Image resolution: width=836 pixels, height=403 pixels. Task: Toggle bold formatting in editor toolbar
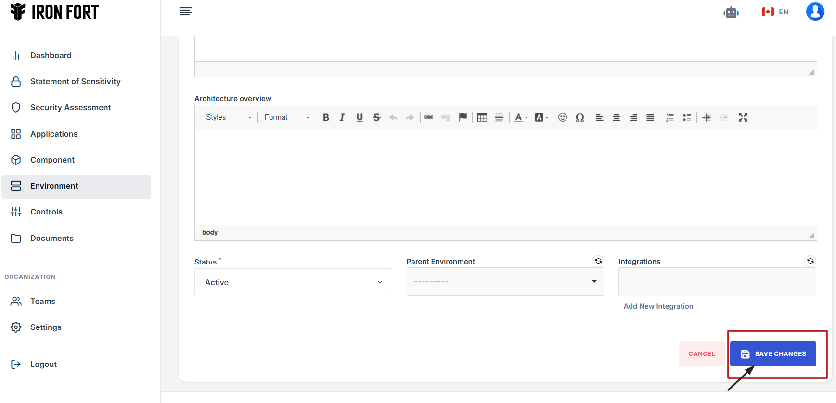coord(326,117)
